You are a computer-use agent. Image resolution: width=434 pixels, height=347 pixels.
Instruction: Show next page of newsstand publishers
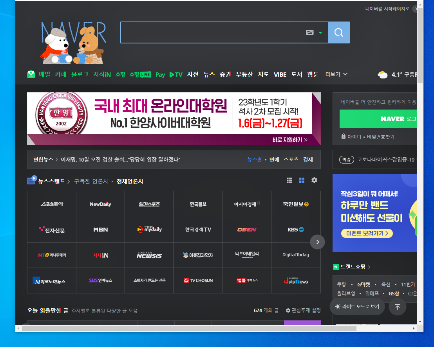(318, 242)
